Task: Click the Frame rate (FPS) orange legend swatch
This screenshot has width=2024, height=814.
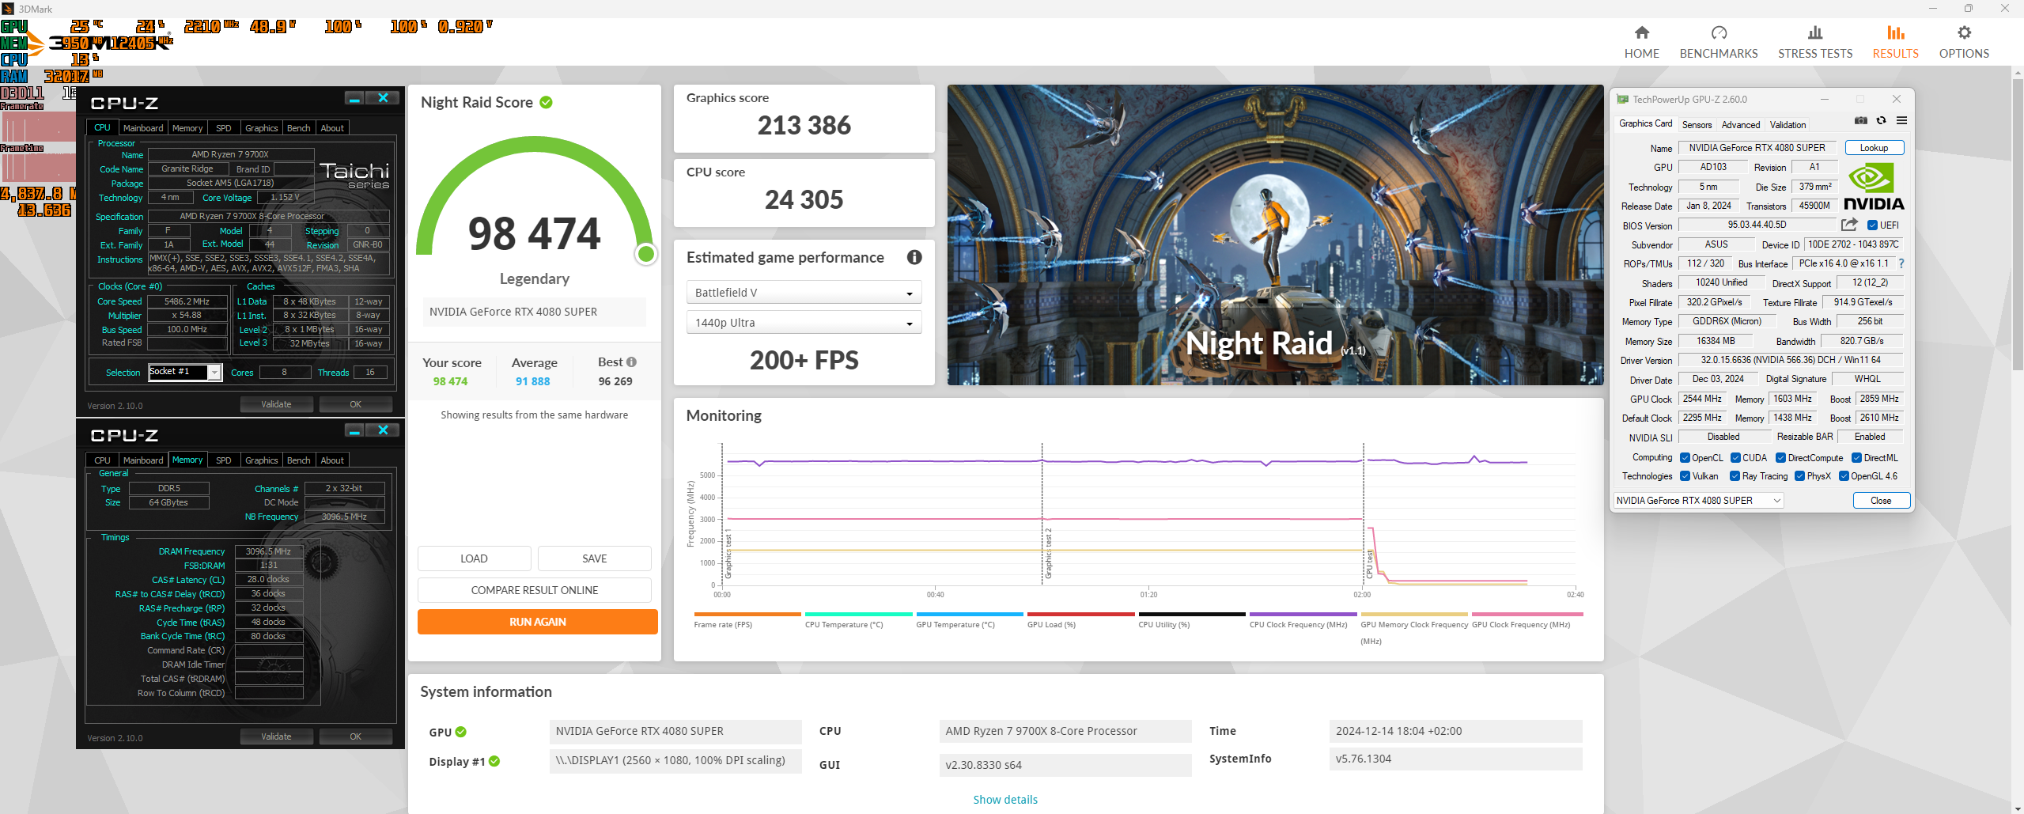Action: click(747, 614)
